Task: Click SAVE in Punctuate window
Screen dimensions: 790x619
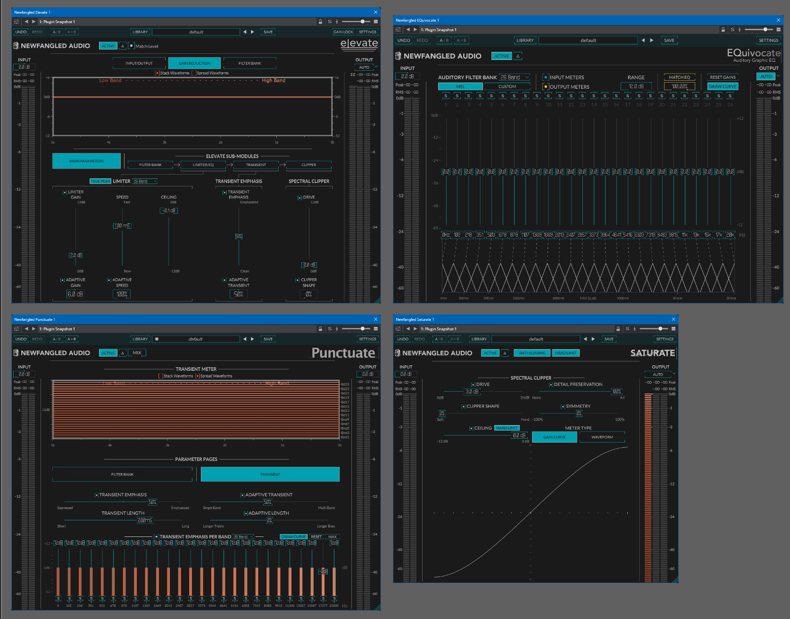Action: 268,339
